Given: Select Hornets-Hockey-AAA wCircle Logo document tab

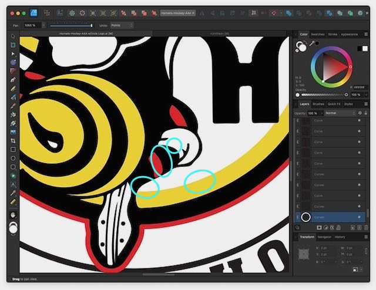Looking at the screenshot, I should coord(86,34).
